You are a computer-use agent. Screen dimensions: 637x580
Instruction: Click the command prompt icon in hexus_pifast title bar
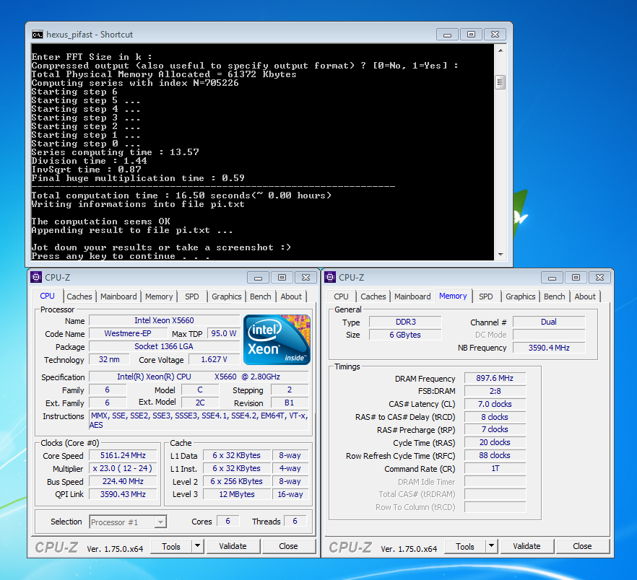coord(38,35)
